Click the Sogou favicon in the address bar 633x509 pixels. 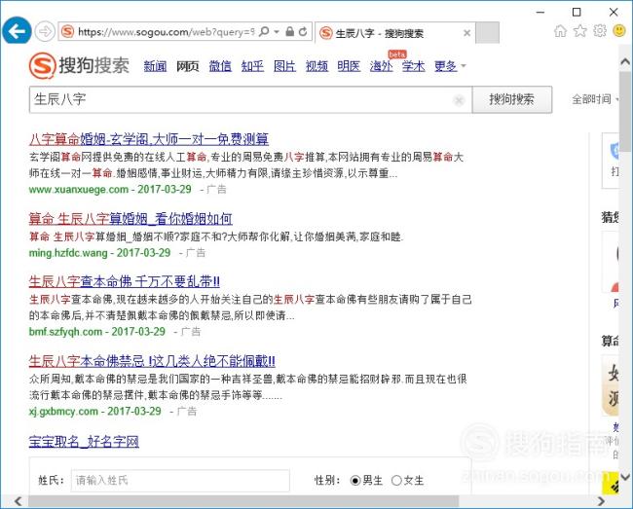pos(67,31)
